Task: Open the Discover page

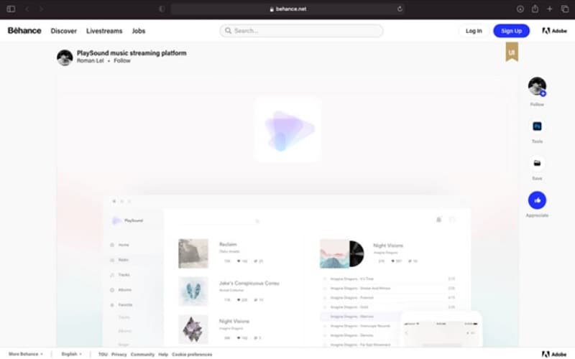Action: 64,31
